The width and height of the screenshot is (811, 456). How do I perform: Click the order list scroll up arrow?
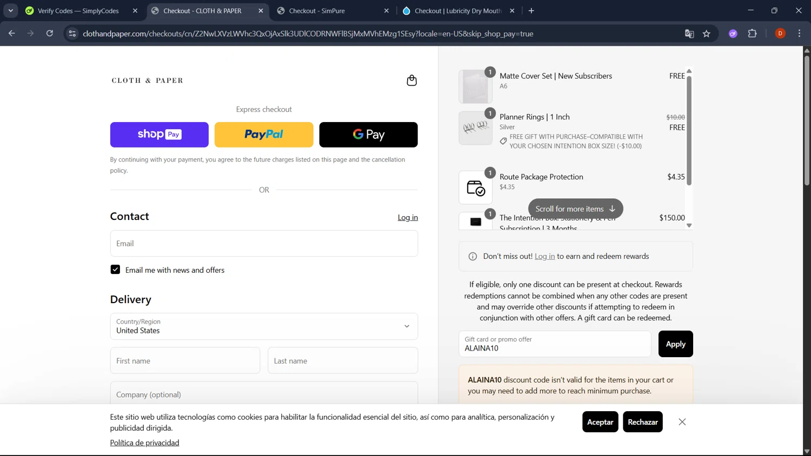click(x=689, y=71)
